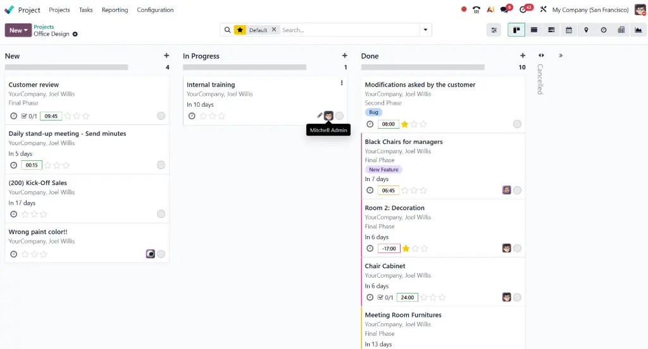Set first priority star on Customer review
This screenshot has width=648, height=349.
tap(68, 116)
